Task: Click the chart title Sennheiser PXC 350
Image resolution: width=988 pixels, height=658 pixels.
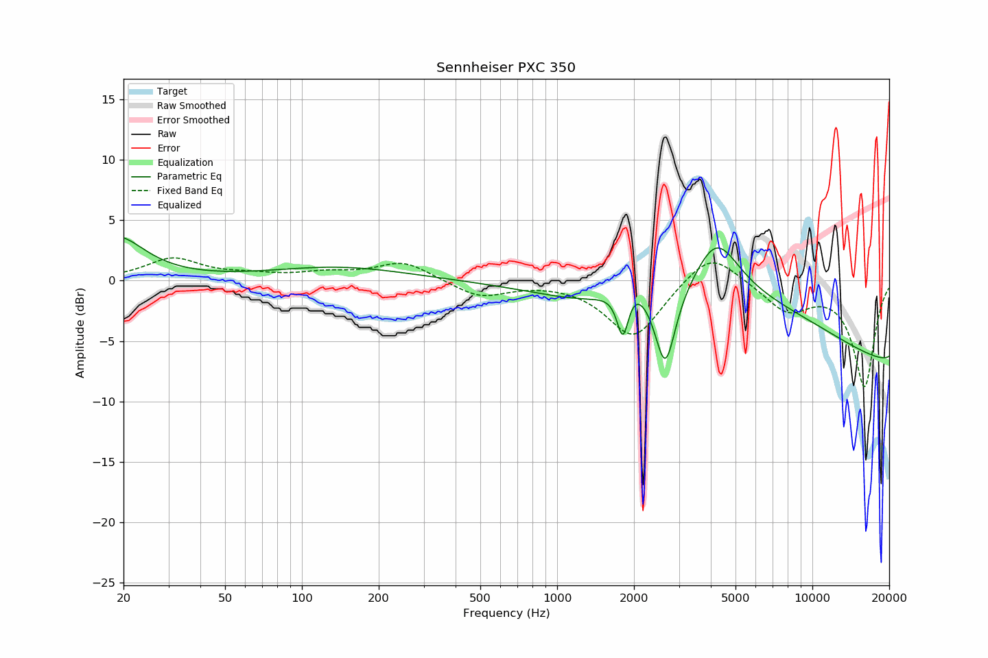Action: [506, 67]
